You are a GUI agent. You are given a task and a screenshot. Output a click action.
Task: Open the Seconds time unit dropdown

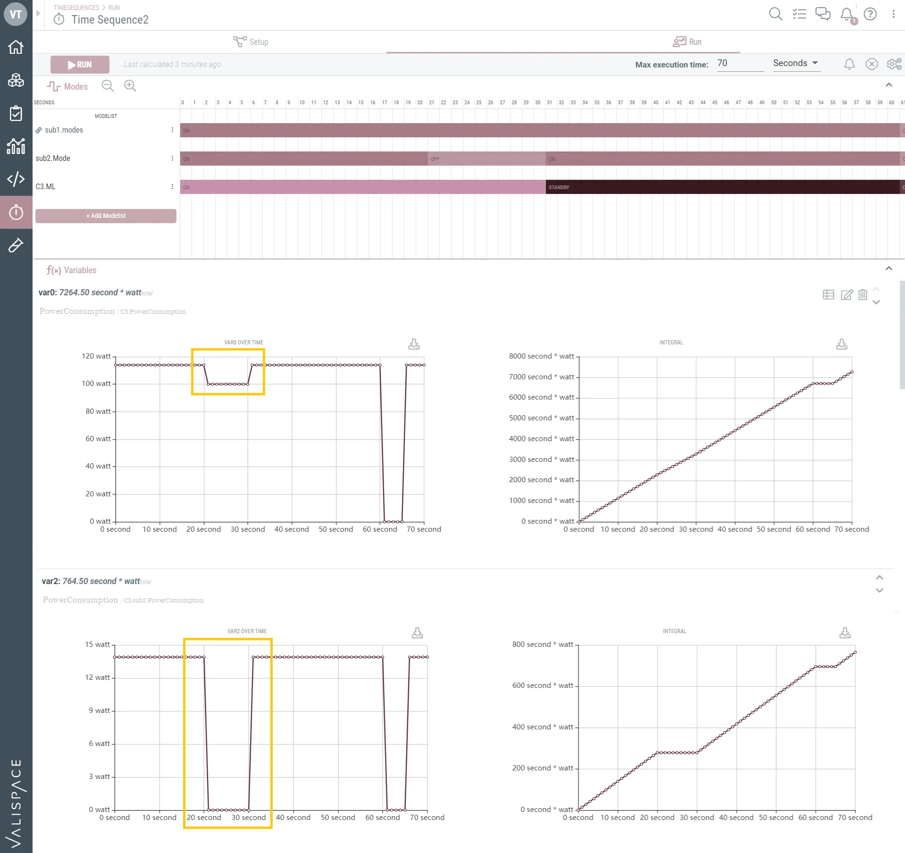(796, 63)
